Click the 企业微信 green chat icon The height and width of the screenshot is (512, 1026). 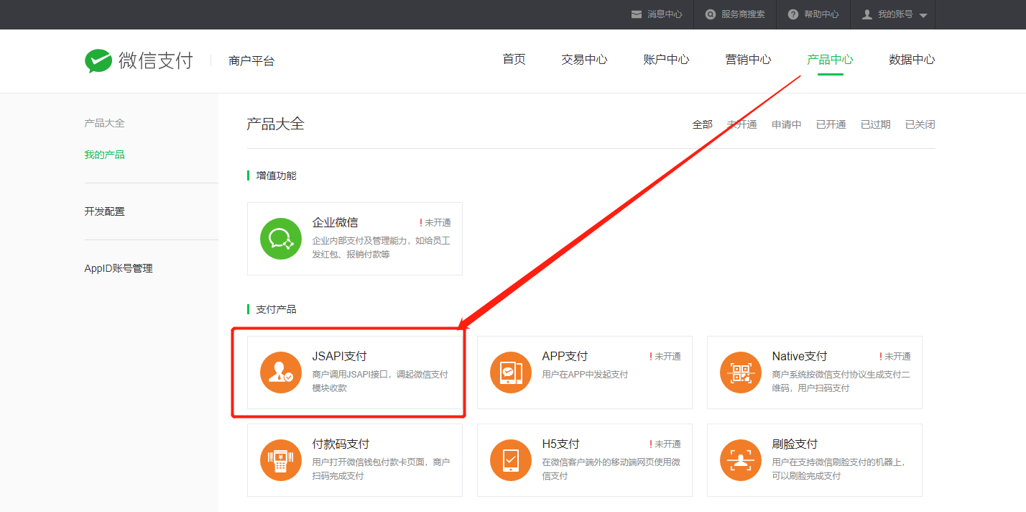(281, 239)
